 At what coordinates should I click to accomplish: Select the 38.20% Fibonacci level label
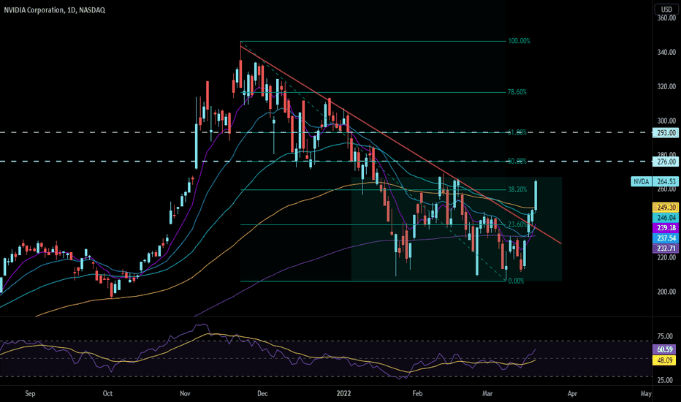[517, 189]
